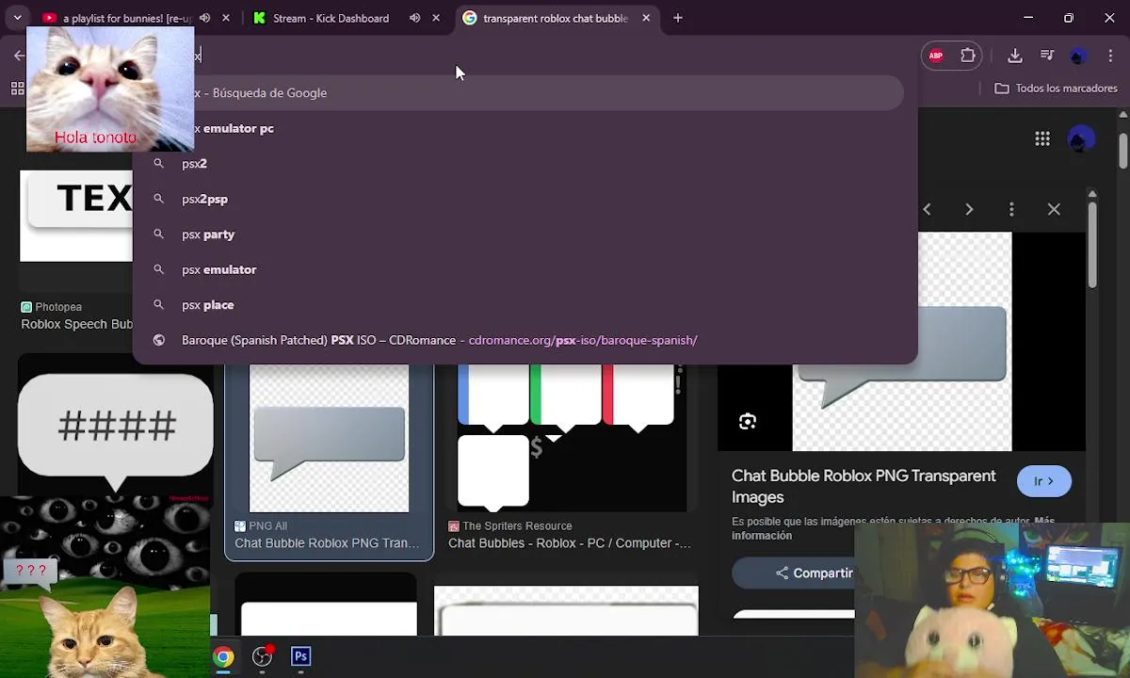The height and width of the screenshot is (678, 1130).
Task: Close the playlist for bunnies tab
Action: pyautogui.click(x=226, y=18)
